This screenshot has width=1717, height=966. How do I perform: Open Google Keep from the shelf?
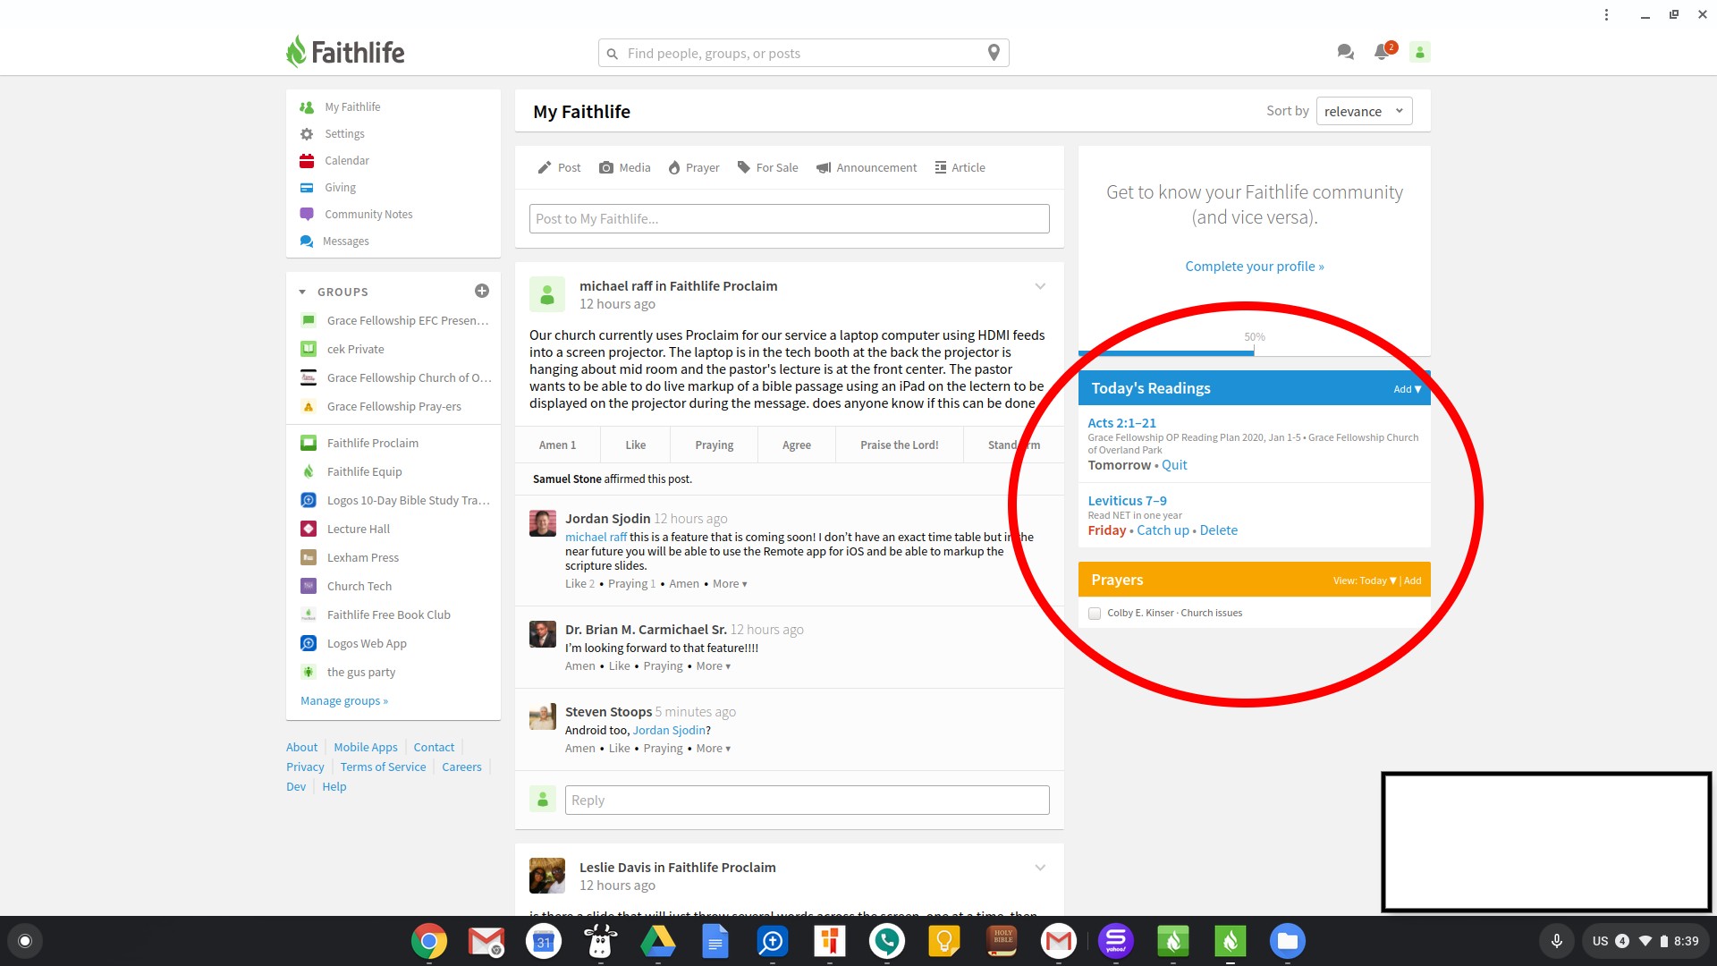(x=944, y=941)
